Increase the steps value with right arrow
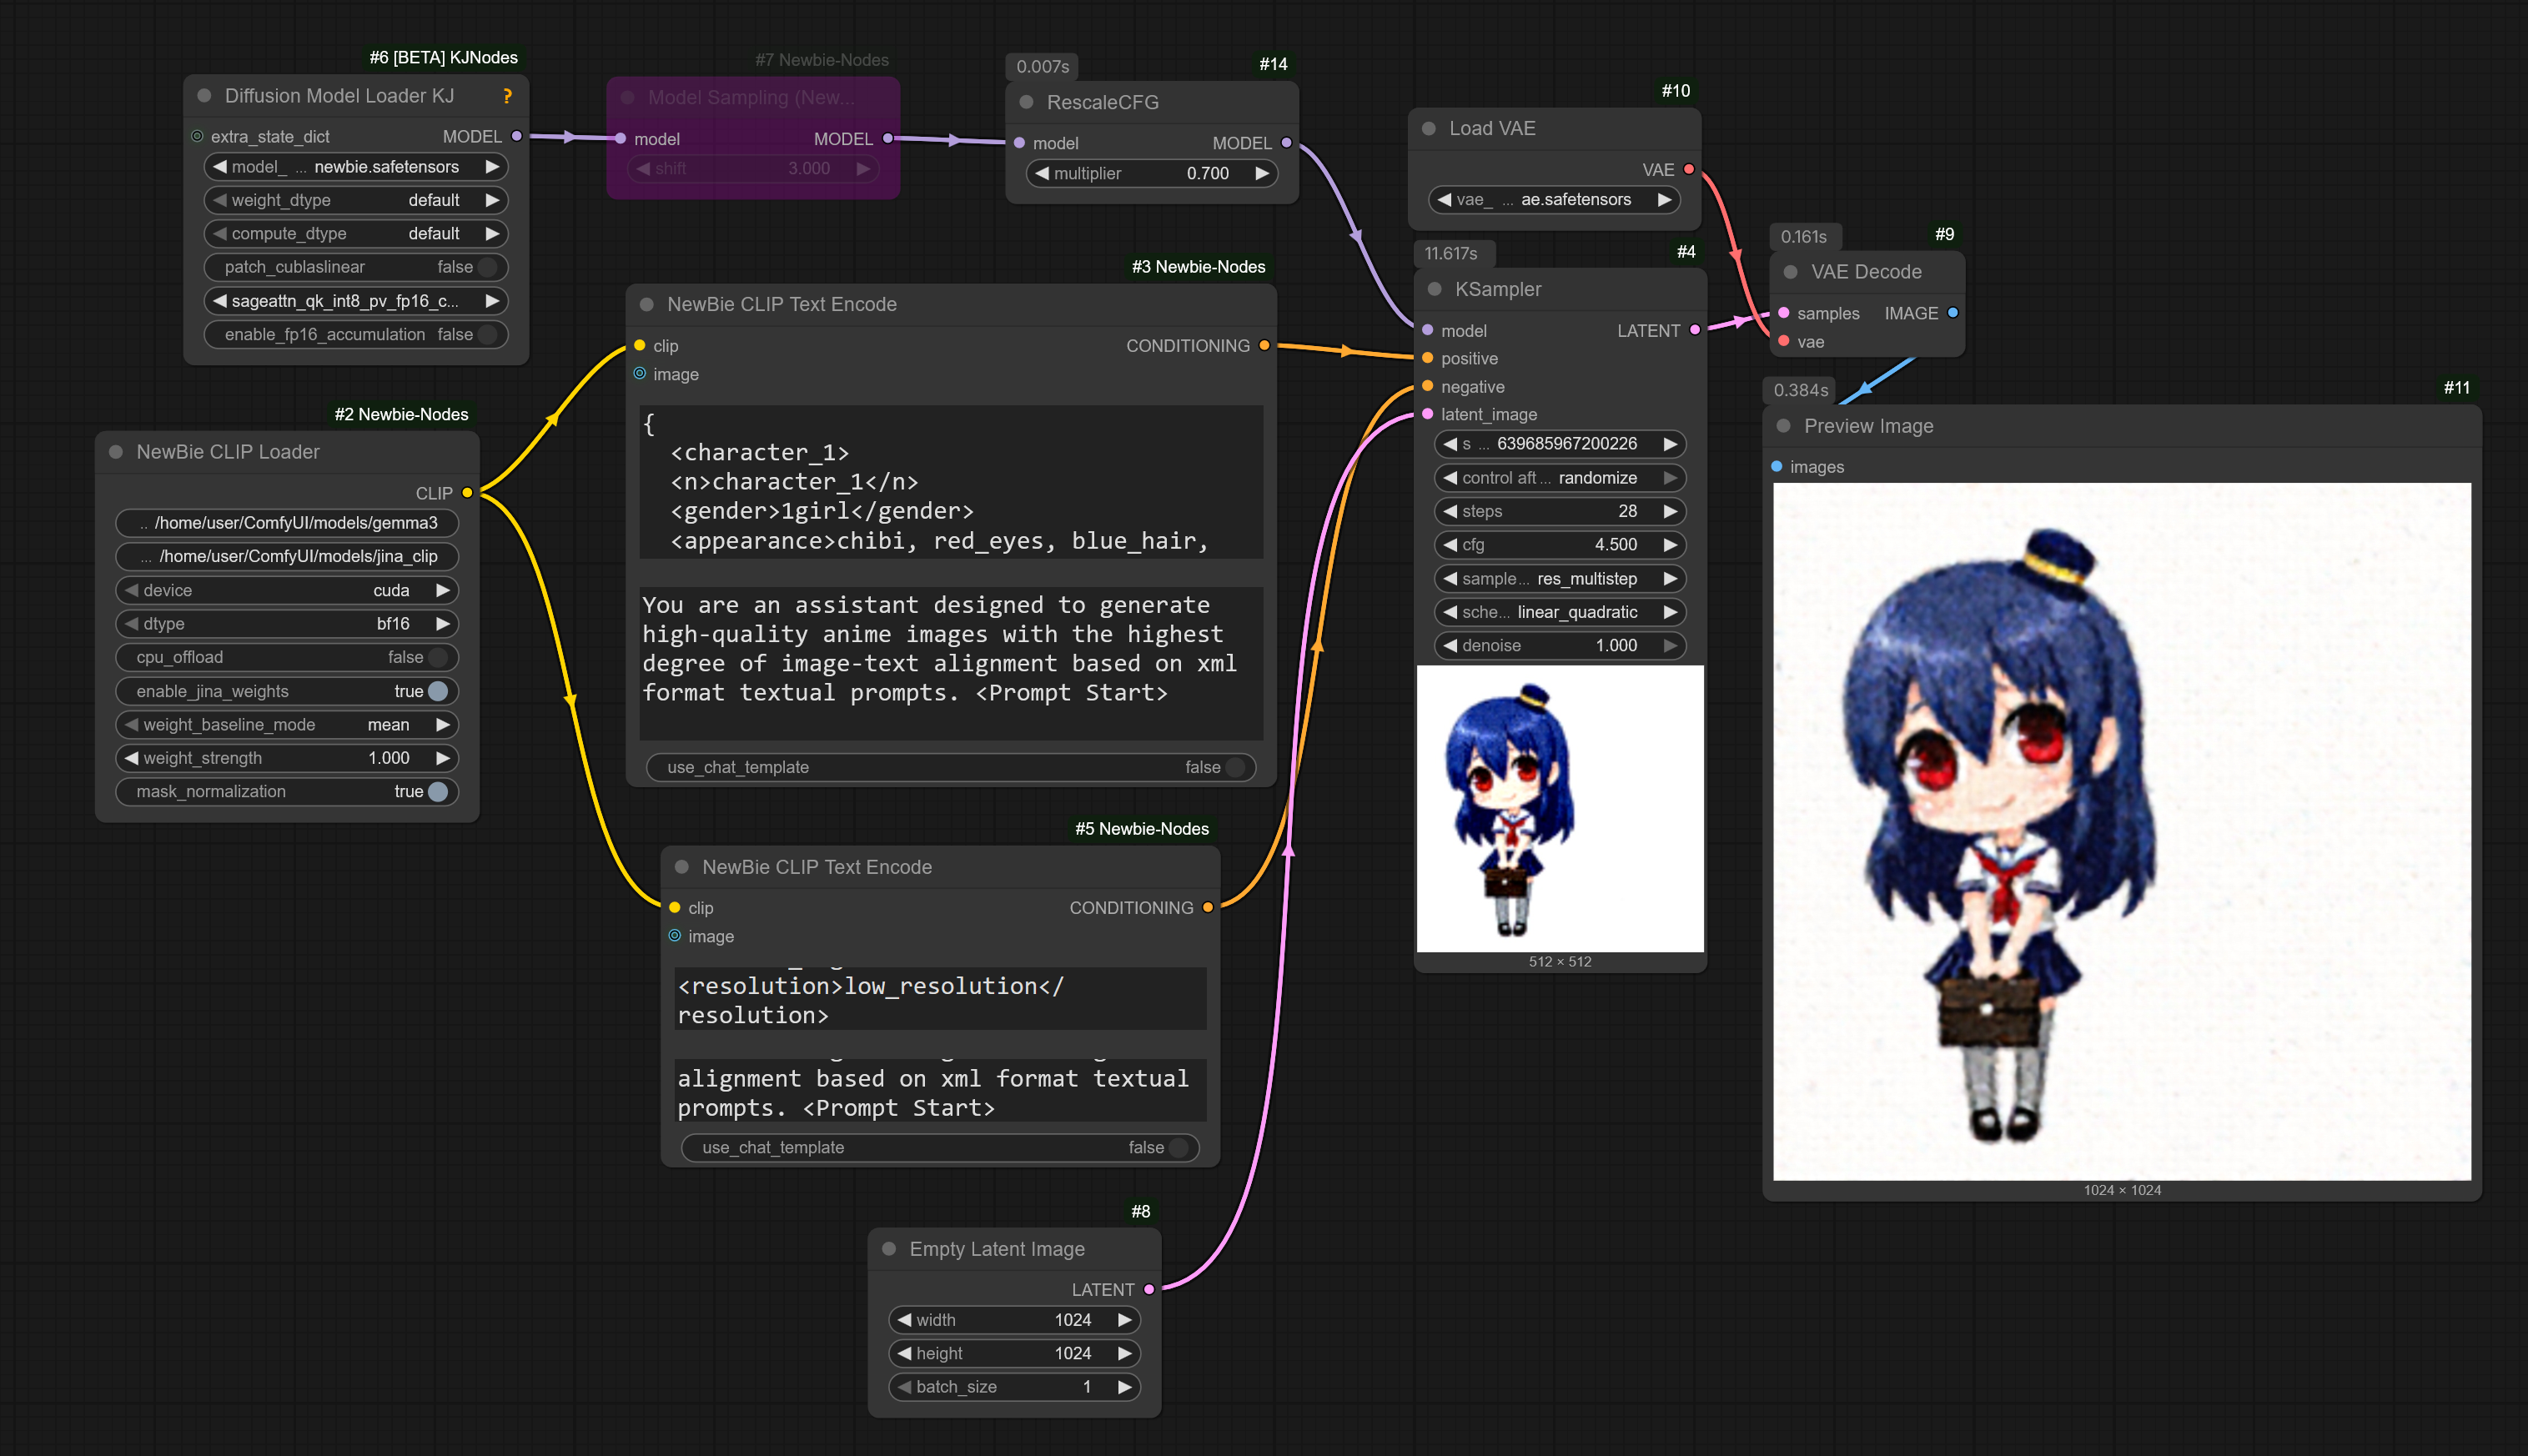The width and height of the screenshot is (2528, 1456). [1669, 511]
